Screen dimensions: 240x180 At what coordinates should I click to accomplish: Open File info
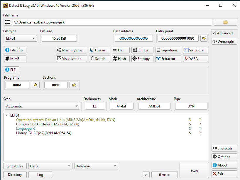15,50
